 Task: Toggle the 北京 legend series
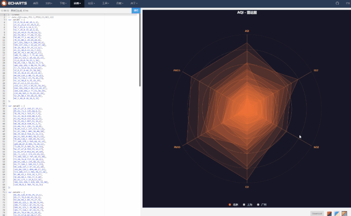233,205
